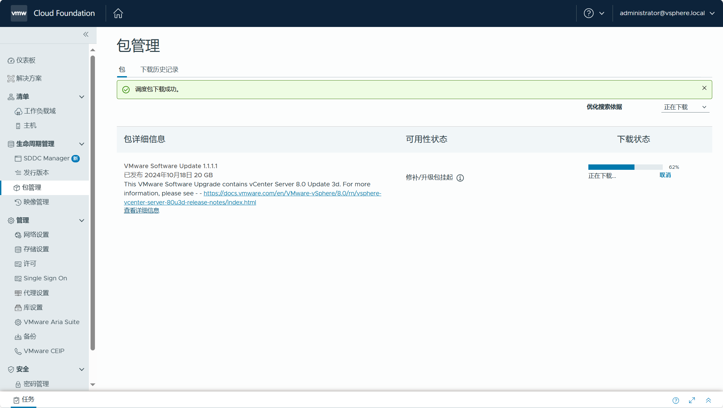This screenshot has height=408, width=723.
Task: Open the 正在下载 filter dropdown
Action: [685, 107]
